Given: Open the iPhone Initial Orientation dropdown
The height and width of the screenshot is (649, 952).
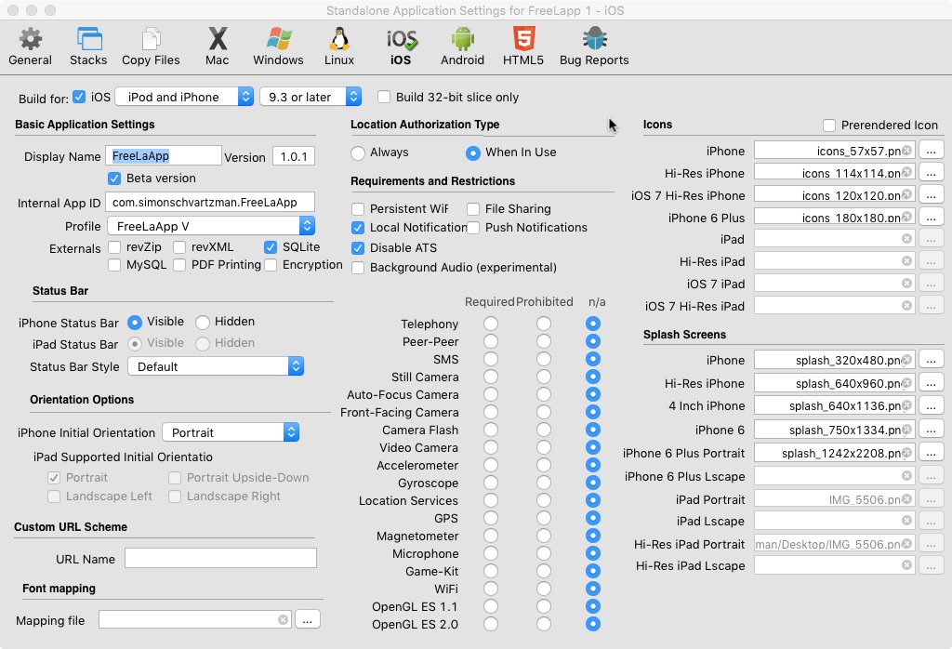Looking at the screenshot, I should click(x=230, y=432).
